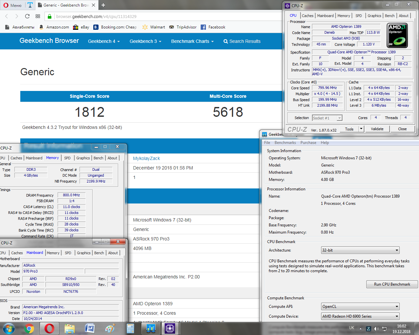Click the Validate button in CPU-Z

click(377, 129)
